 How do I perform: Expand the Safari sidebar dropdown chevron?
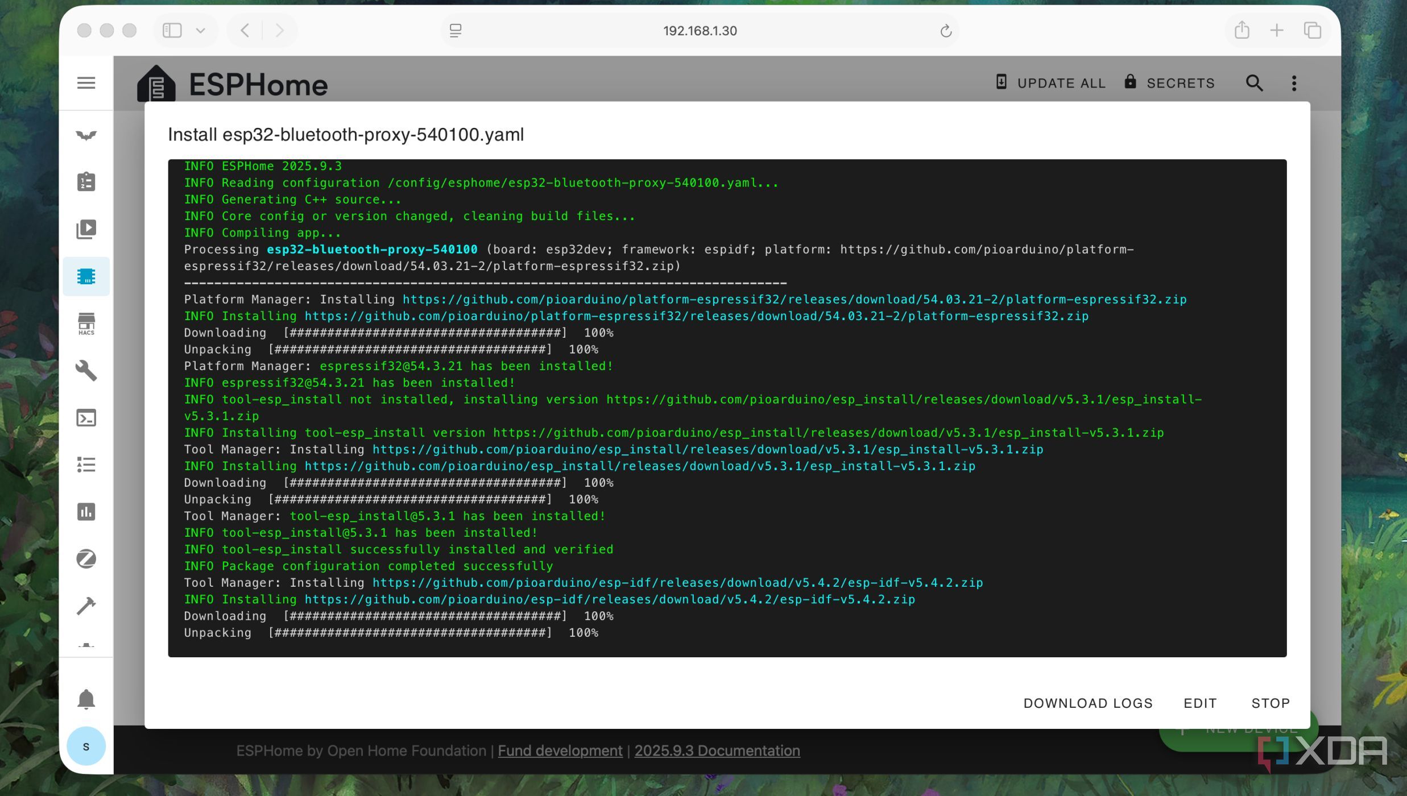[x=200, y=31]
